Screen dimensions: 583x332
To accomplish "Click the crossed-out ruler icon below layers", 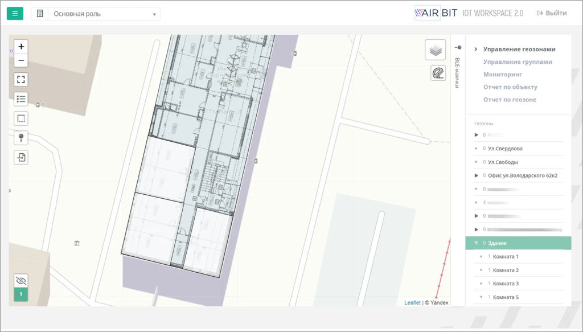I will click(x=438, y=73).
